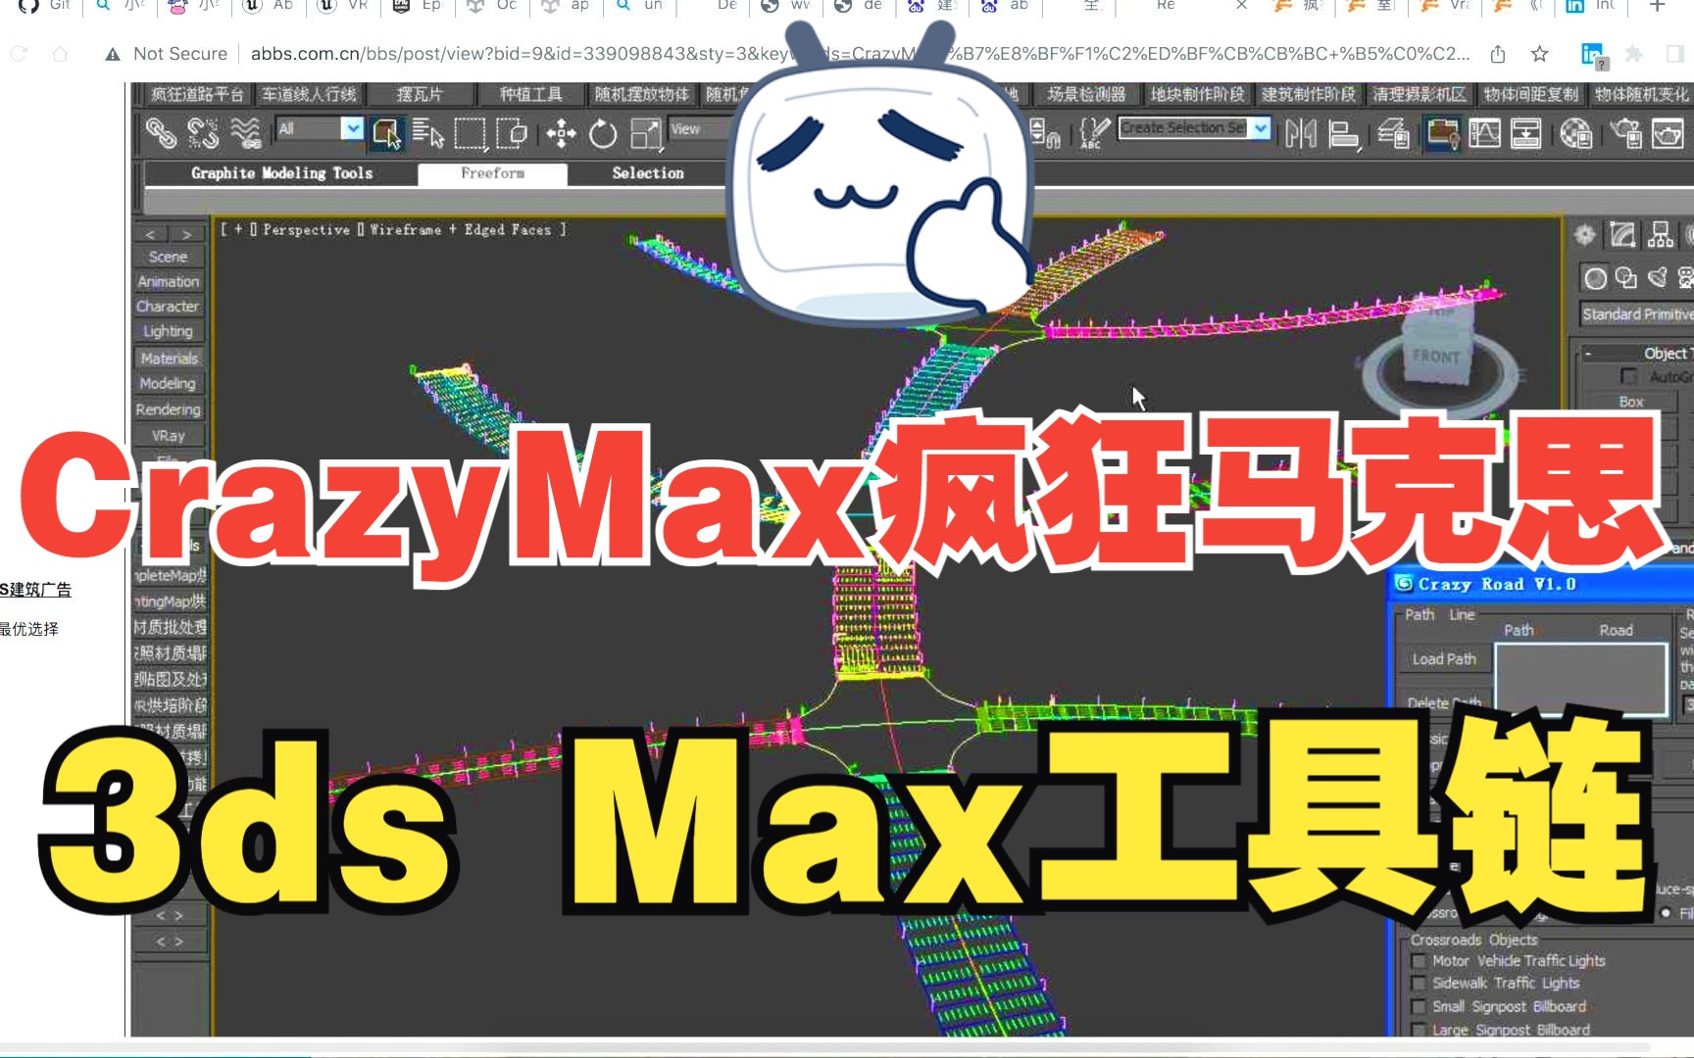
Task: Click the Box primitive button
Action: tap(1630, 402)
